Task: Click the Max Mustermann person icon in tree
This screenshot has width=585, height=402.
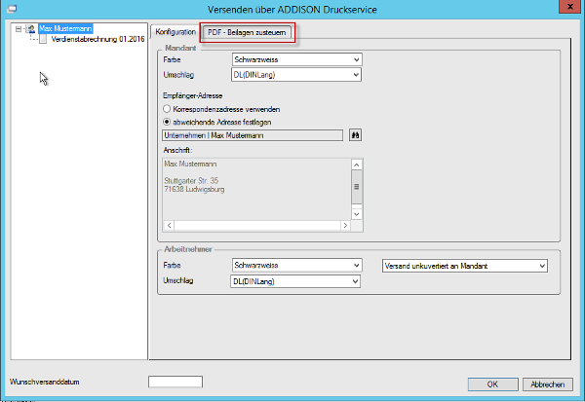Action: [31, 28]
